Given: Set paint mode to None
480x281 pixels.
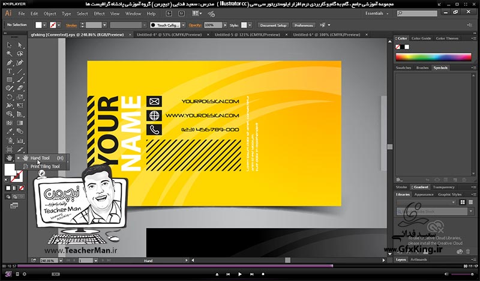Looking at the screenshot, I should 22,188.
